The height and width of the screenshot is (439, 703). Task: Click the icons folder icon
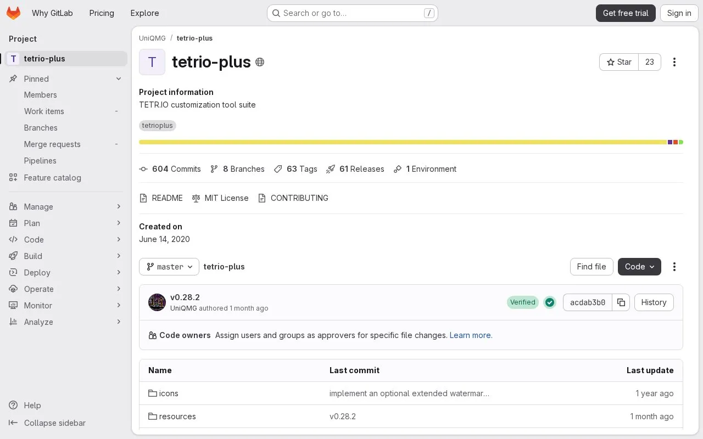[153, 393]
